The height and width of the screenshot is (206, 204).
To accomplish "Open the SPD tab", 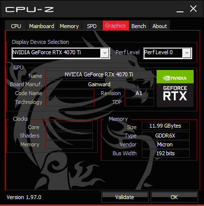I will (x=92, y=26).
